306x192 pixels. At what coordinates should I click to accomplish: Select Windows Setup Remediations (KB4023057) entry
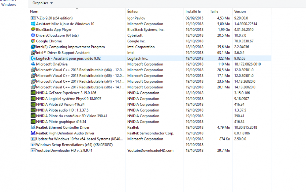74,145
